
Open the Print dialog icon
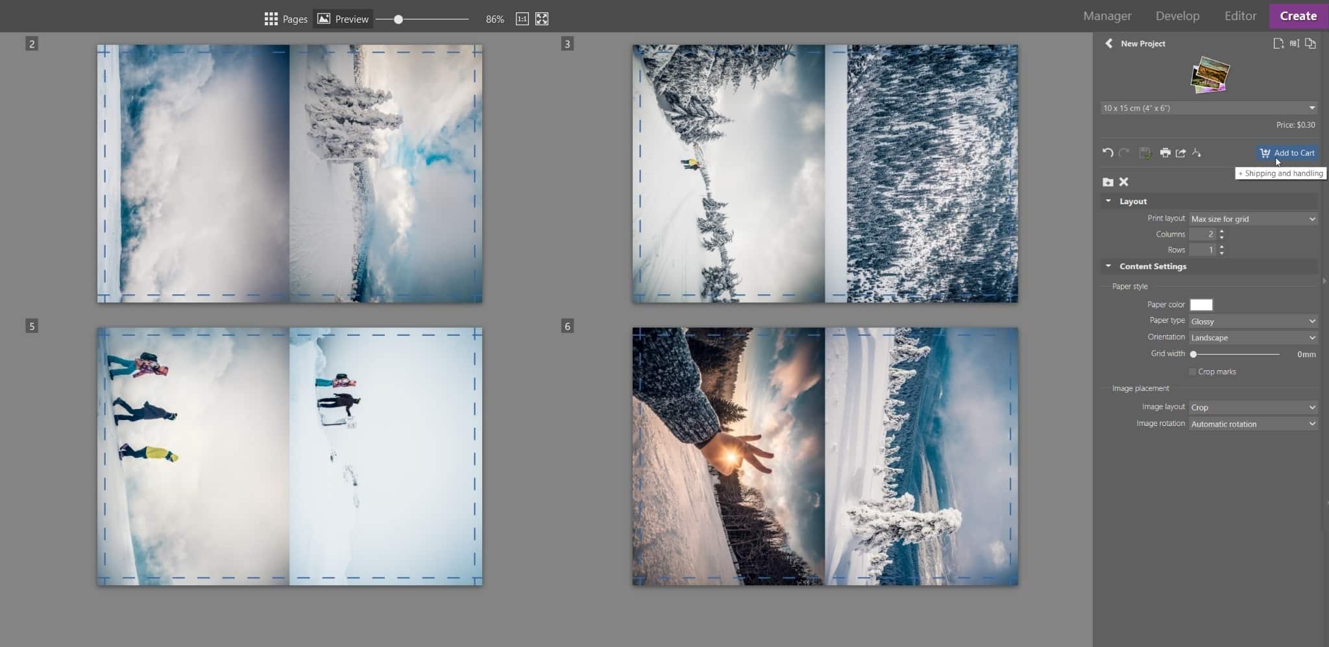[1164, 153]
